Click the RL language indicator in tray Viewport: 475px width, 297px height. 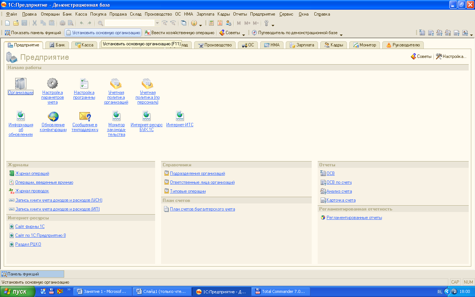[x=440, y=292]
